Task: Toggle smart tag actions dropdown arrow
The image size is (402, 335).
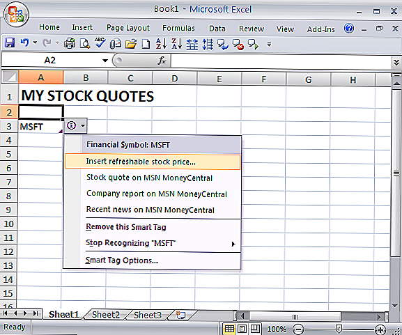Action: (82, 125)
